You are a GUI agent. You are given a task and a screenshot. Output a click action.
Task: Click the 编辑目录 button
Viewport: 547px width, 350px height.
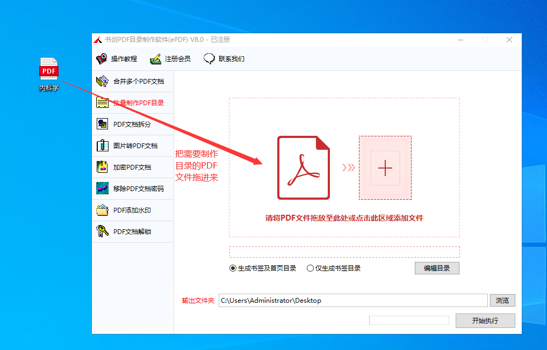[437, 268]
